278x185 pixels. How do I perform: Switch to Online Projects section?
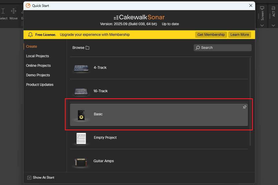point(38,66)
